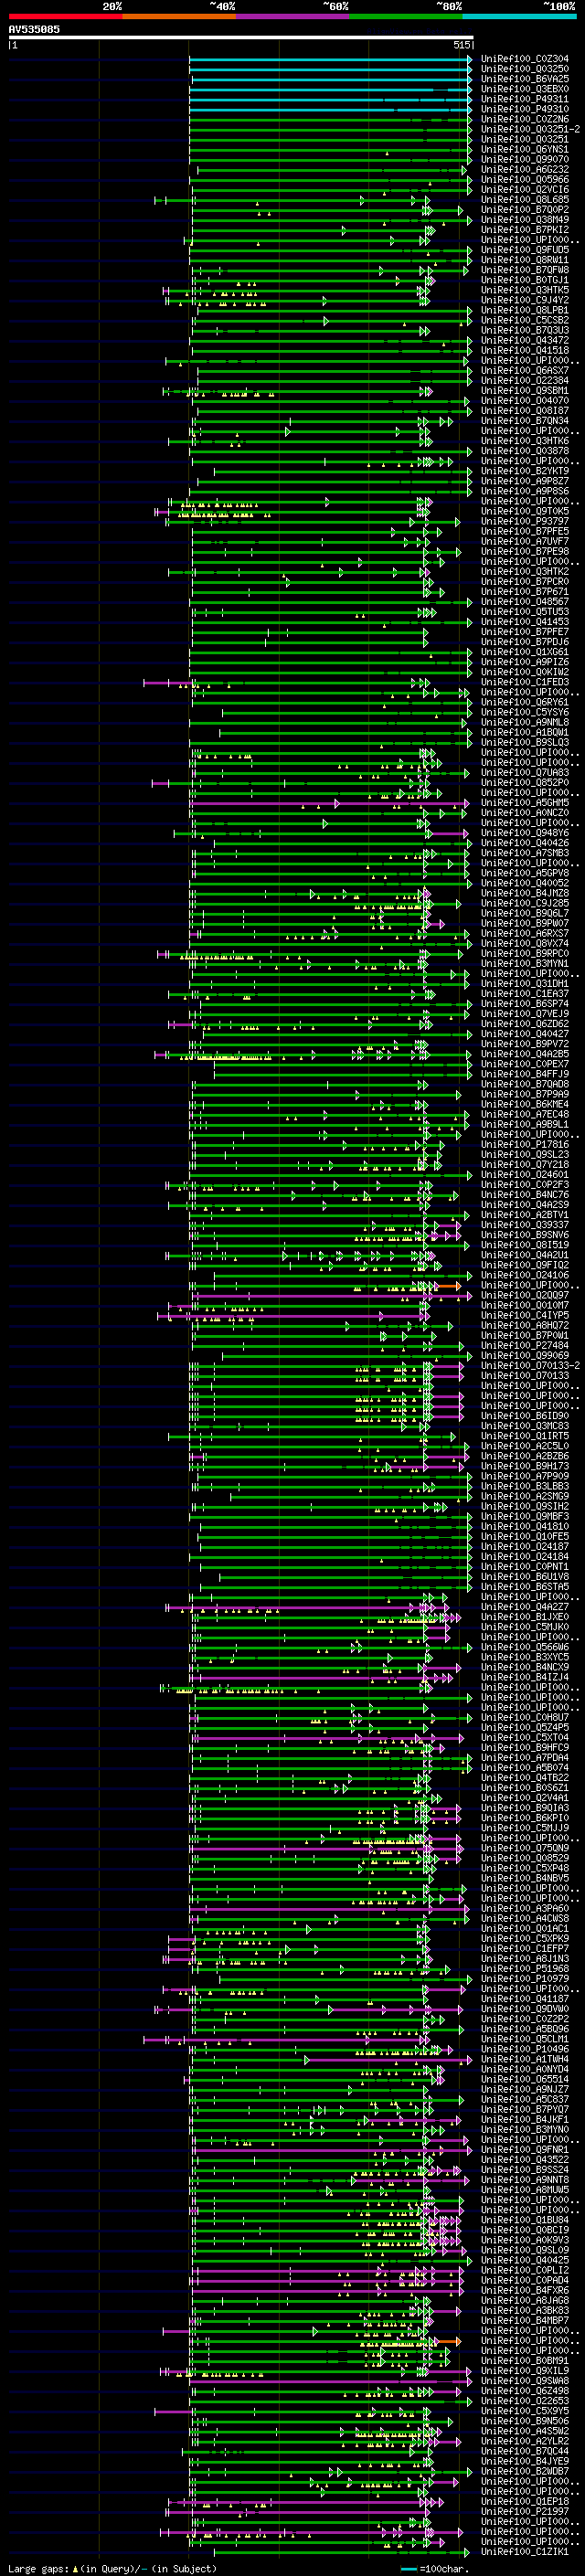
Task: Open hit UniRef100_Q03251-2
Action: click(530, 130)
